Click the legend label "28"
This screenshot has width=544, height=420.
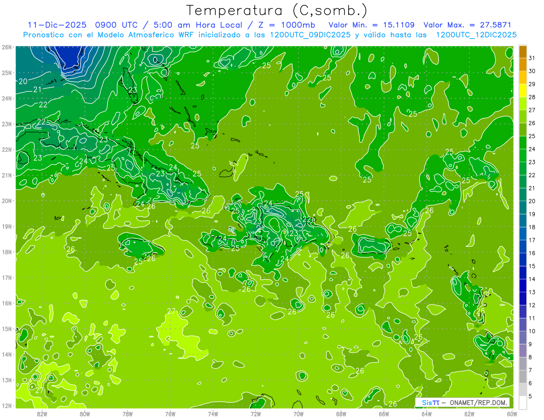click(x=532, y=97)
